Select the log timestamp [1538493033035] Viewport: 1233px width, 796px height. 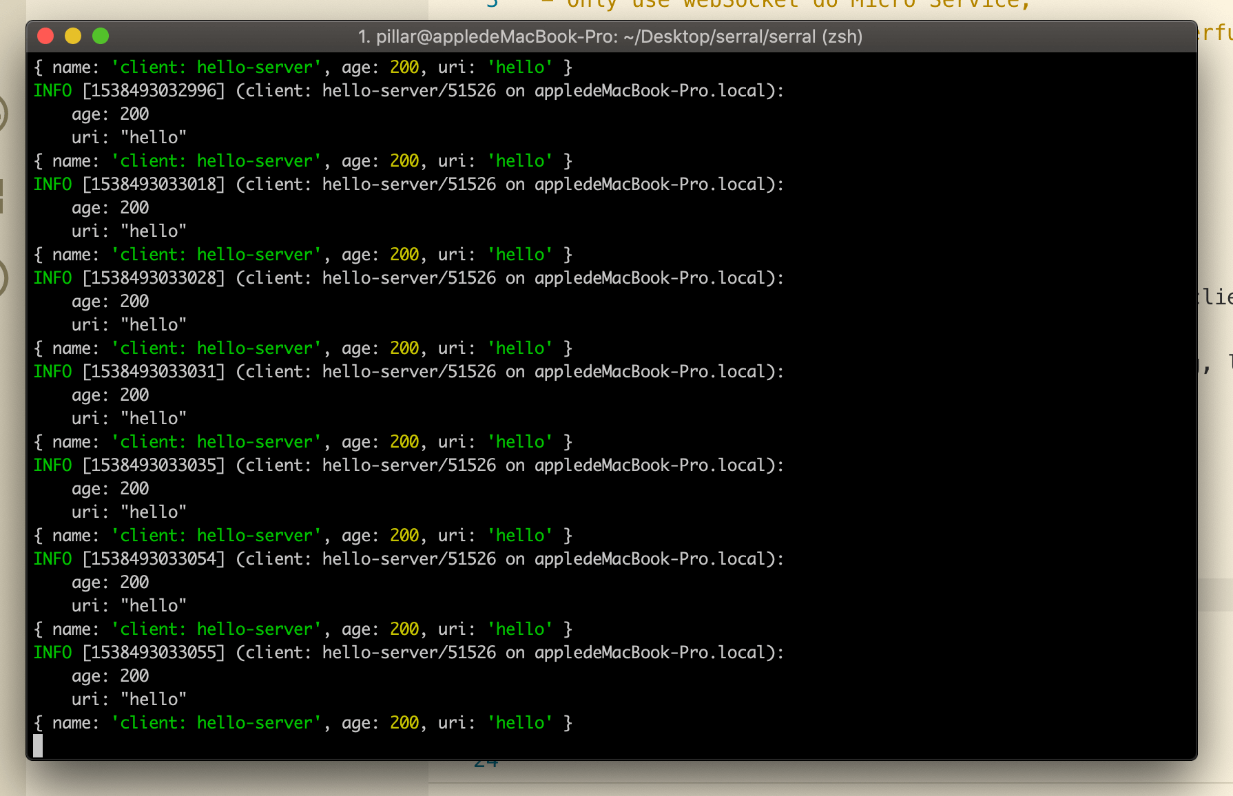pyautogui.click(x=154, y=465)
